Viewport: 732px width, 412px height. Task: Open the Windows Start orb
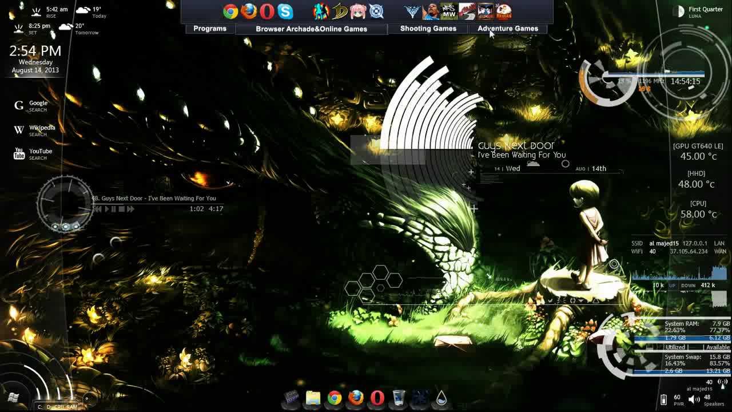point(14,397)
